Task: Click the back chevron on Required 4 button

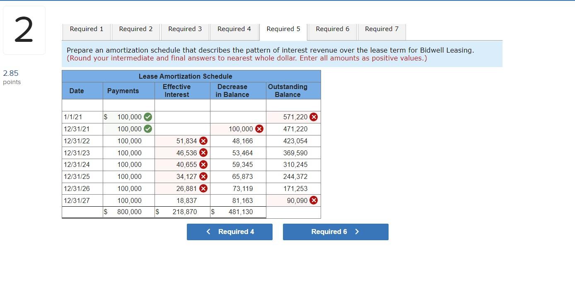Action: point(208,232)
